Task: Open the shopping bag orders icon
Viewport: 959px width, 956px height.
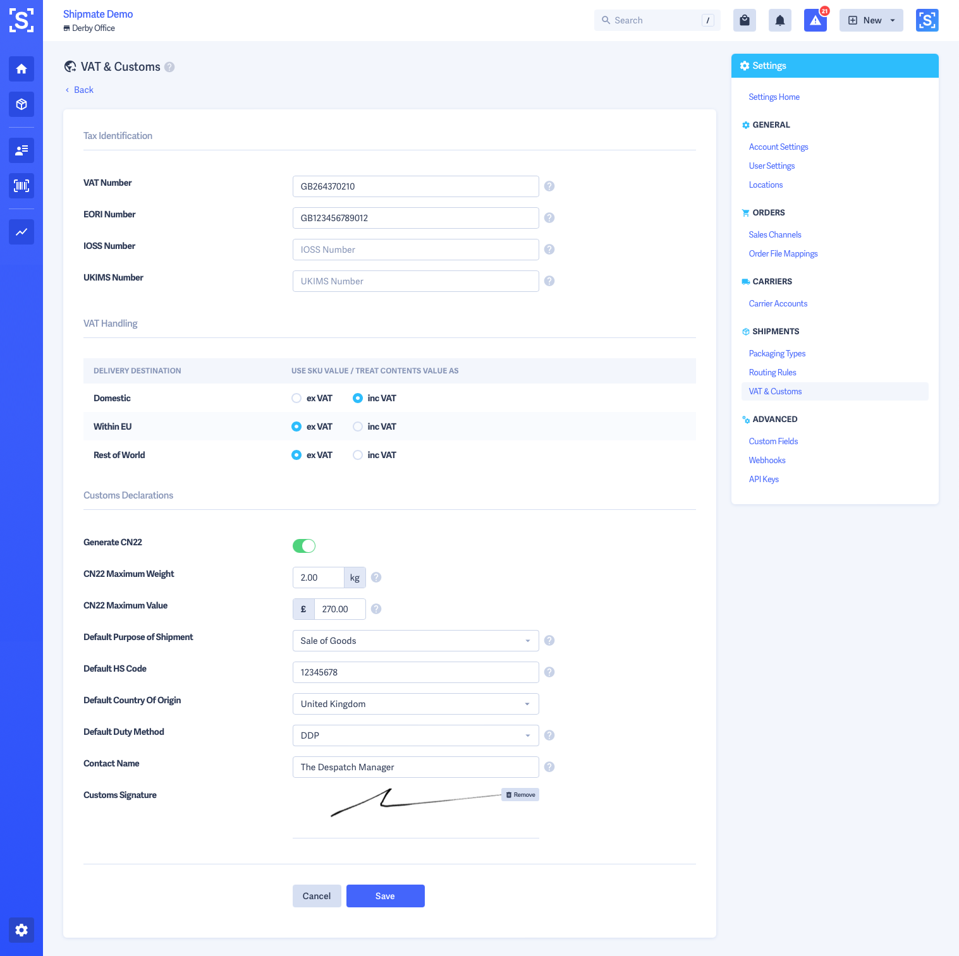Action: point(745,20)
